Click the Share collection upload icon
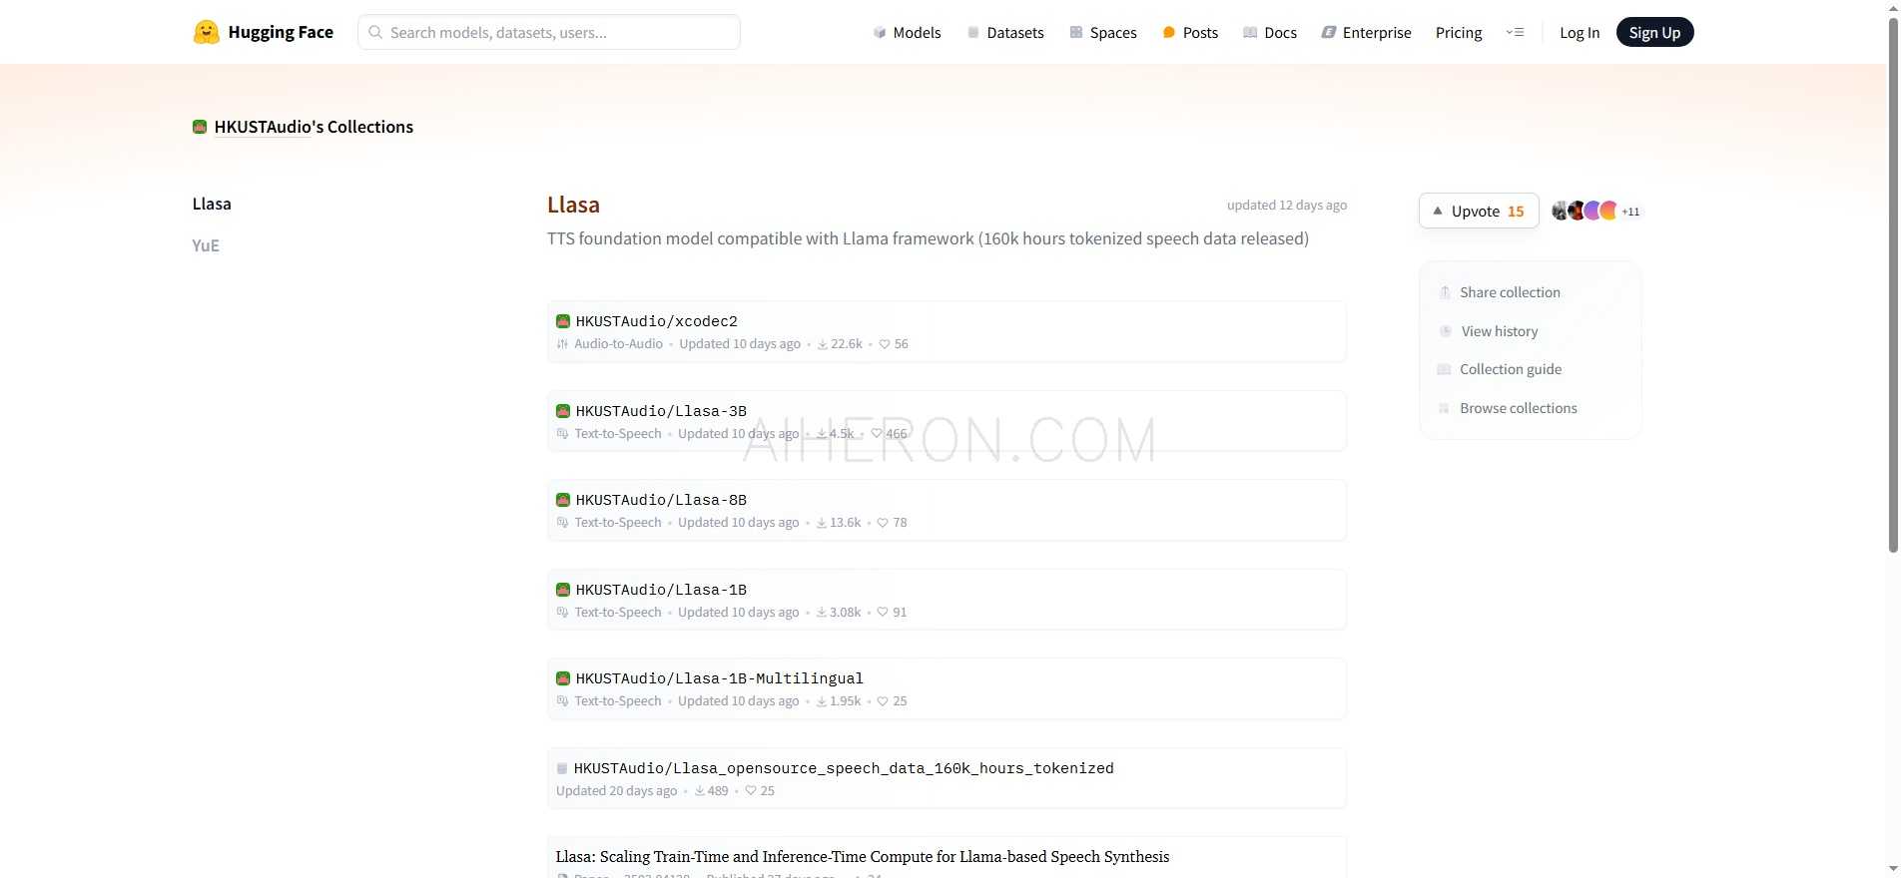This screenshot has width=1901, height=878. pos(1445,292)
